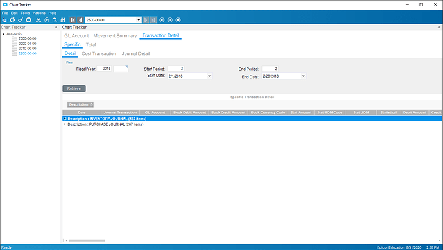Open the Cost Transaction tab
This screenshot has width=443, height=250.
[x=99, y=54]
